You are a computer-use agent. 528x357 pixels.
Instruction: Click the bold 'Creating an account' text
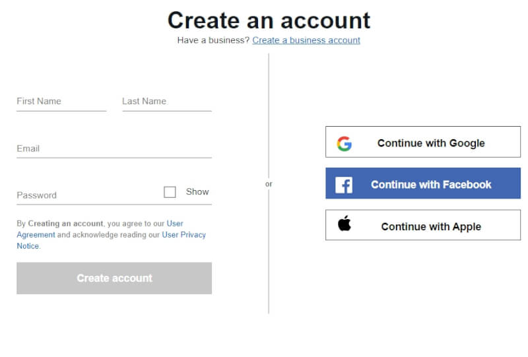pos(65,223)
